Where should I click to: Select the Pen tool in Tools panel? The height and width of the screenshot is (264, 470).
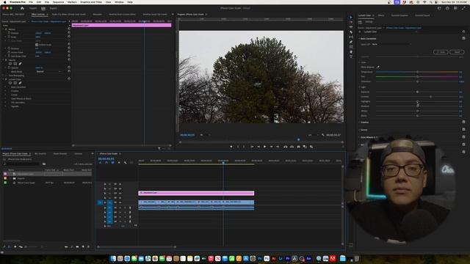[x=351, y=42]
